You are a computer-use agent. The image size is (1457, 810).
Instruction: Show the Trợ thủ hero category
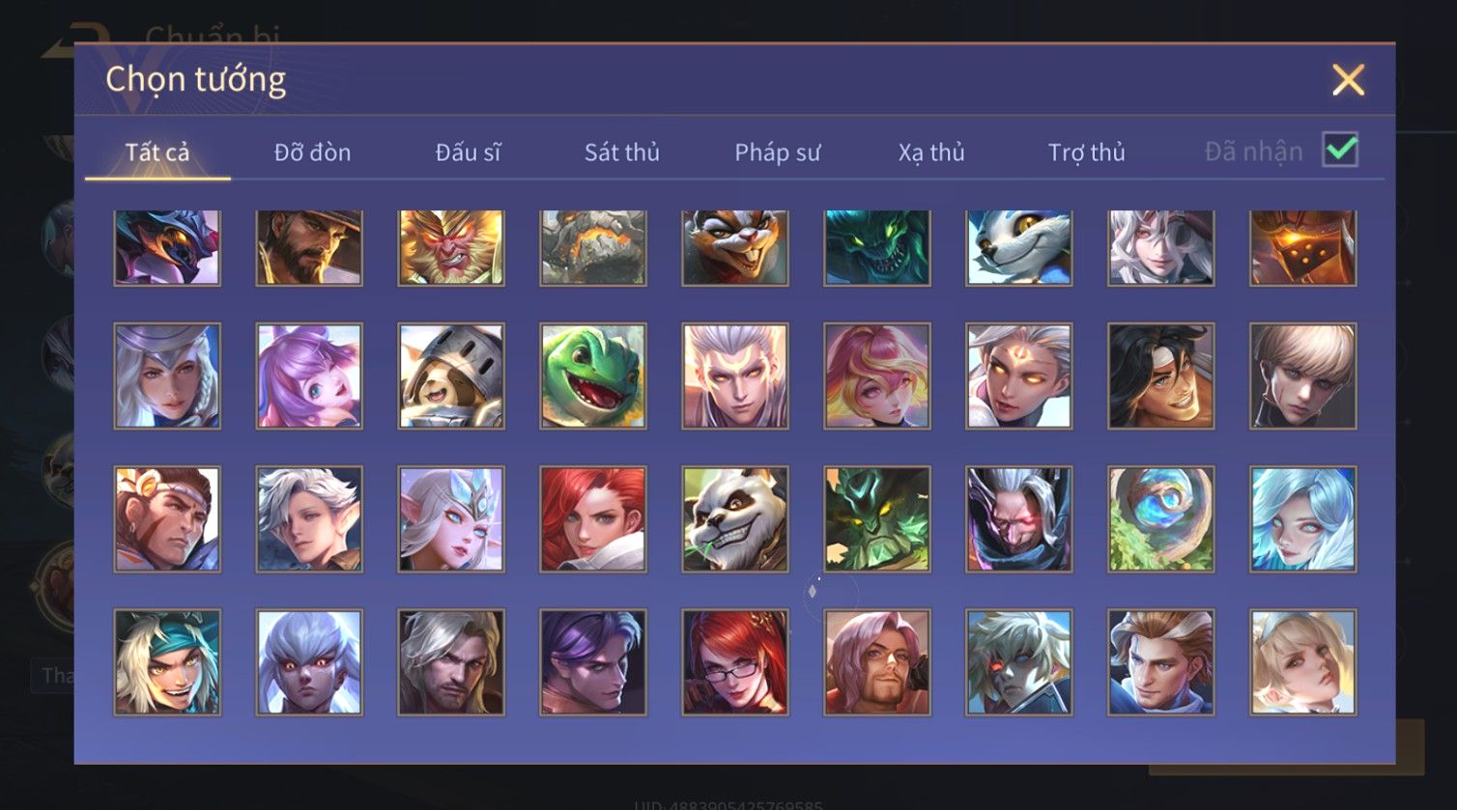click(x=1087, y=153)
